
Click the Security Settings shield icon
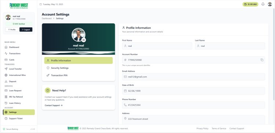pos(48,68)
